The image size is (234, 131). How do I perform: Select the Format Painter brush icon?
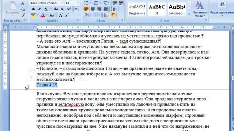pos(23,15)
